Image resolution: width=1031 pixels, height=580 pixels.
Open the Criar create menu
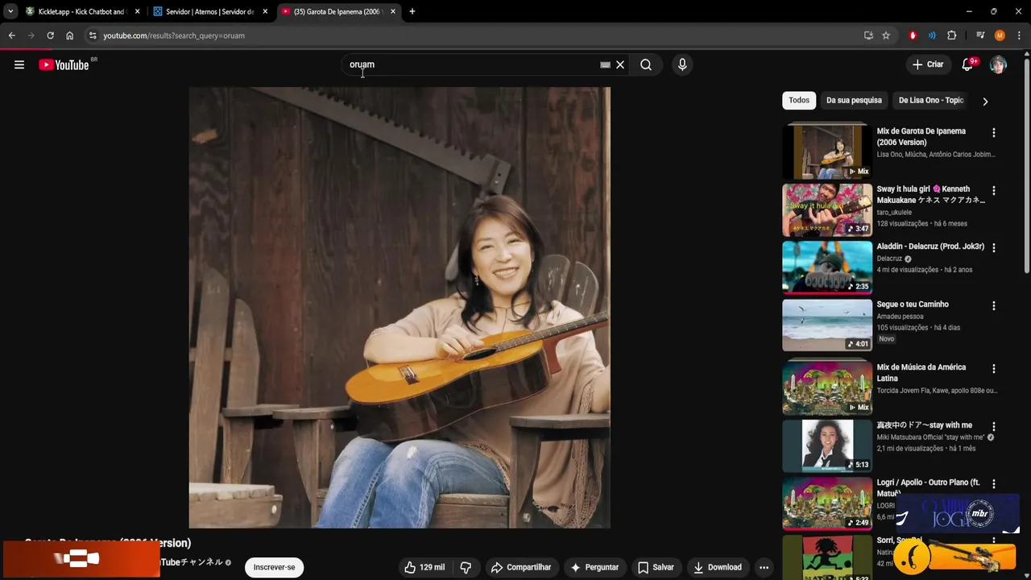928,64
